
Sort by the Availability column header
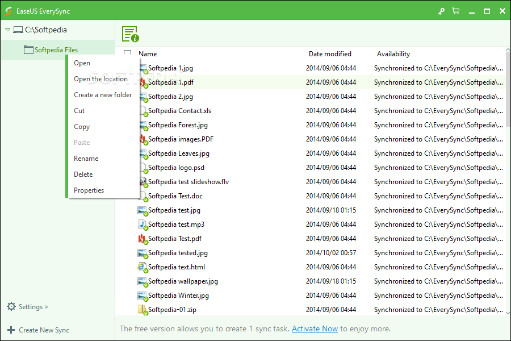tap(393, 54)
